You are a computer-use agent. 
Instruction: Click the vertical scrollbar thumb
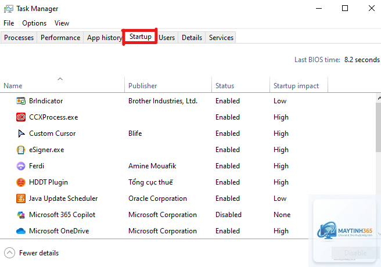coord(378,128)
